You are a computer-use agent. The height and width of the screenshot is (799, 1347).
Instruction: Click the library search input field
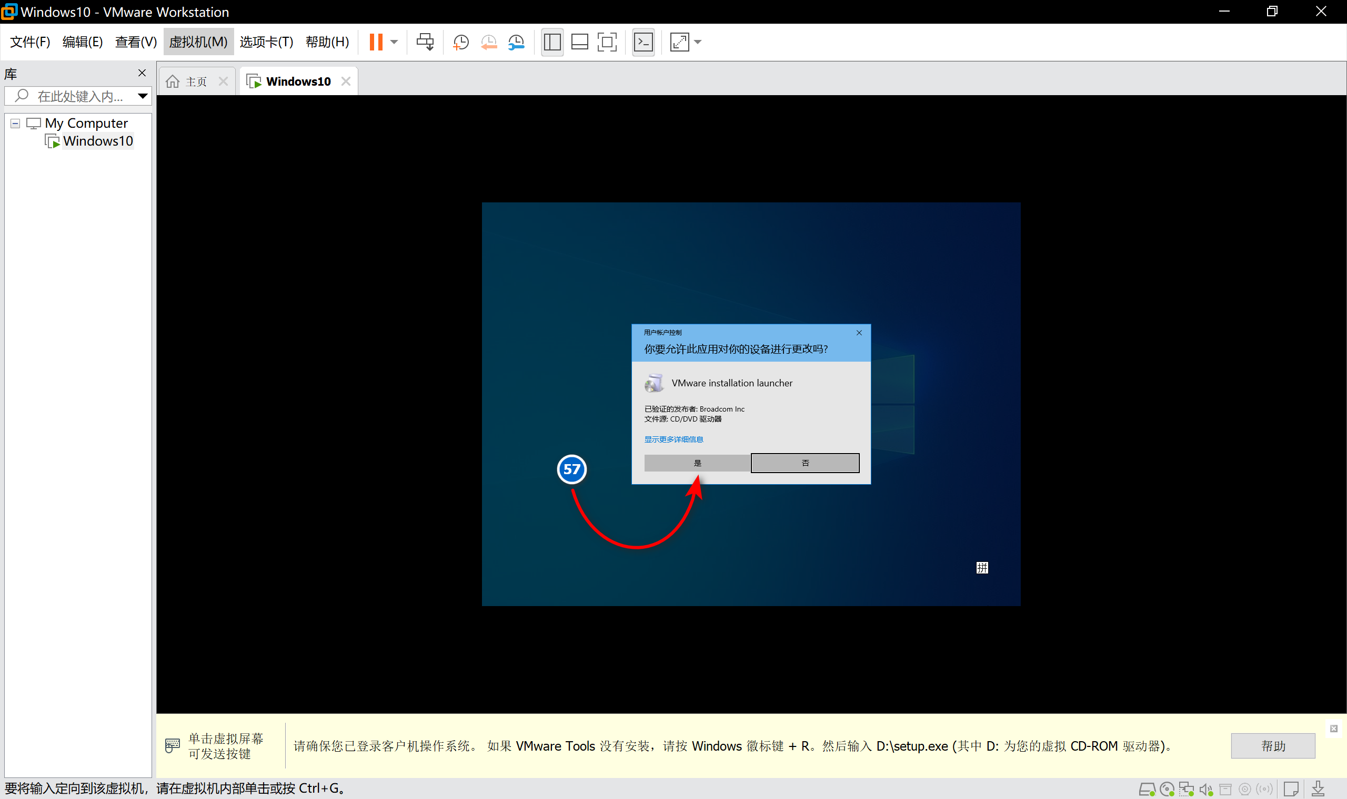coord(80,96)
